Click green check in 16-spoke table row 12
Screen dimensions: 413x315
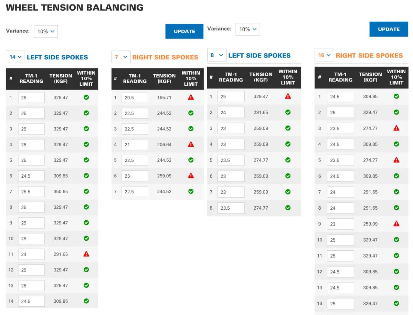click(396, 272)
